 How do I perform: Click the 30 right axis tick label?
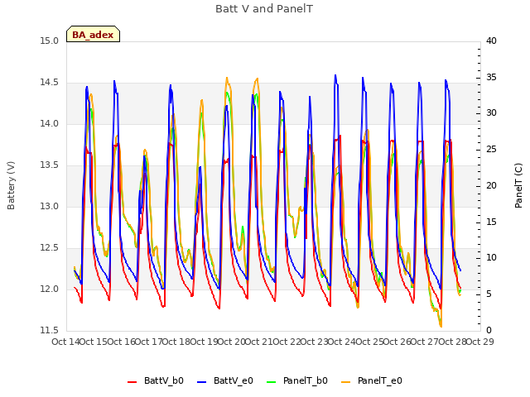click(x=491, y=113)
